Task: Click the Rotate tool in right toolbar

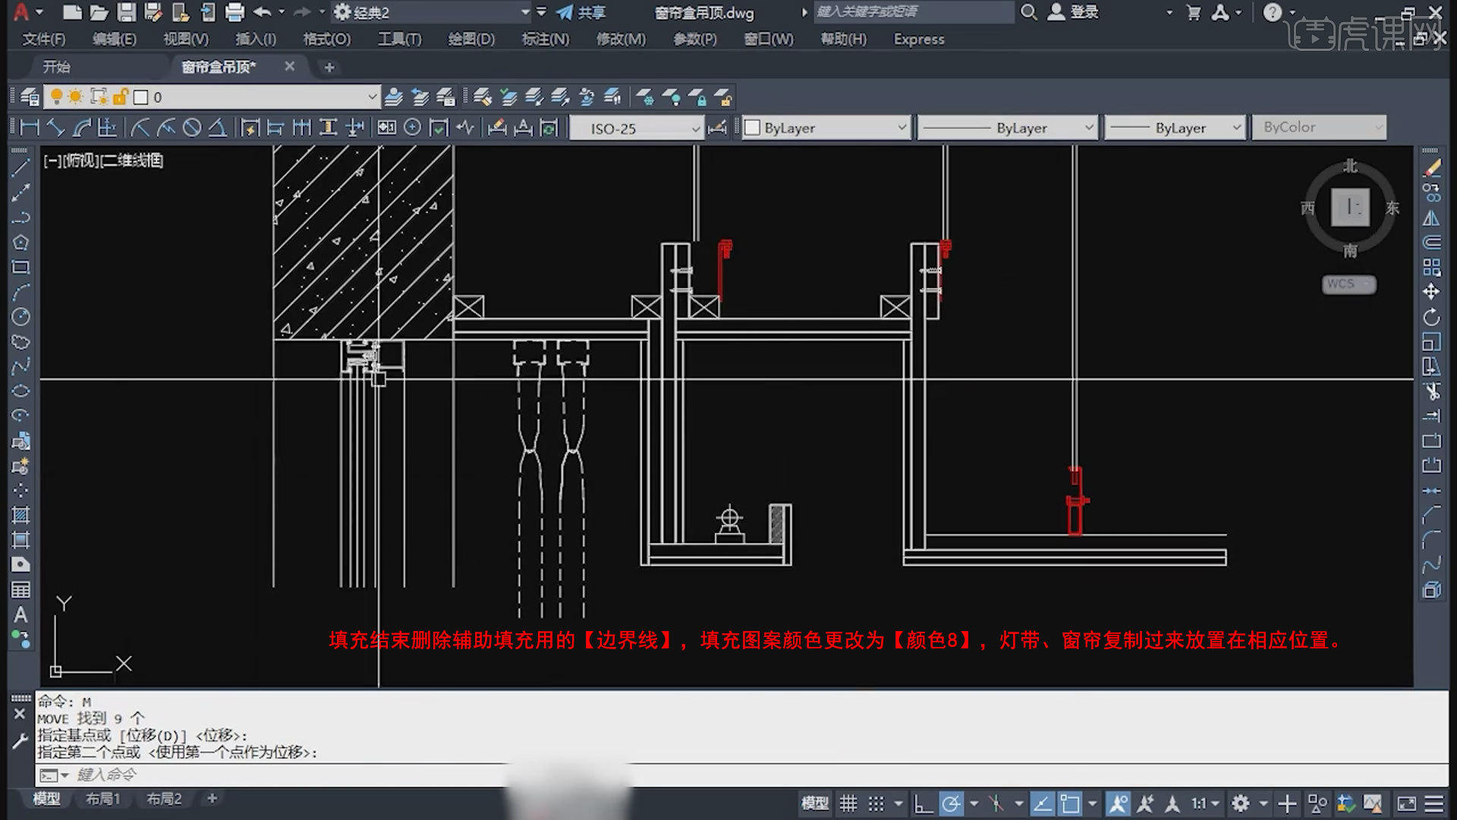Action: pos(1431,317)
